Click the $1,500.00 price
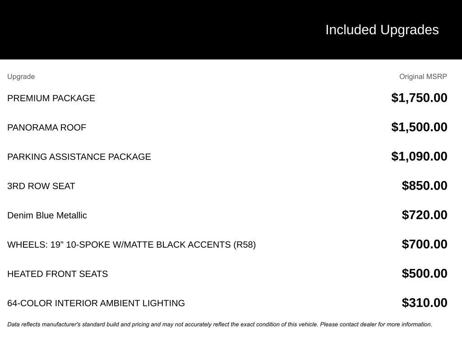 [419, 127]
